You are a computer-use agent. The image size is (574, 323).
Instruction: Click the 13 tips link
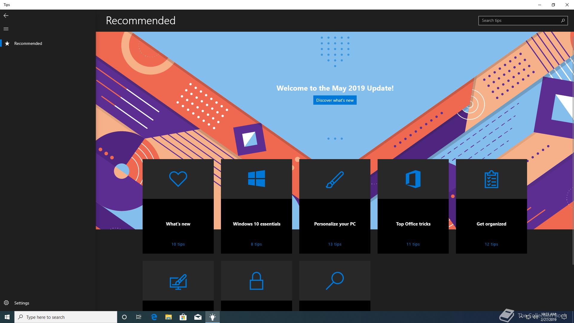pyautogui.click(x=335, y=244)
